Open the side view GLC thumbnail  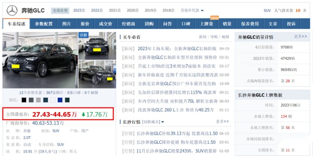coord(97,74)
